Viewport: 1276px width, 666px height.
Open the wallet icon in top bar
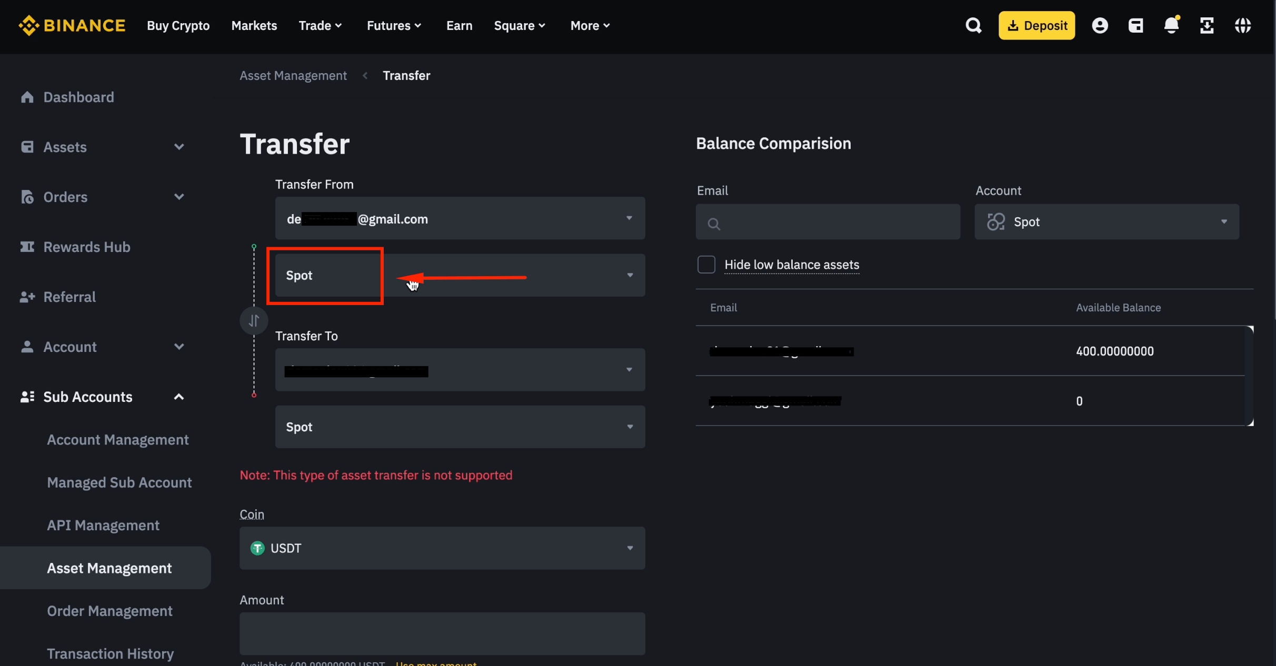click(x=1136, y=25)
